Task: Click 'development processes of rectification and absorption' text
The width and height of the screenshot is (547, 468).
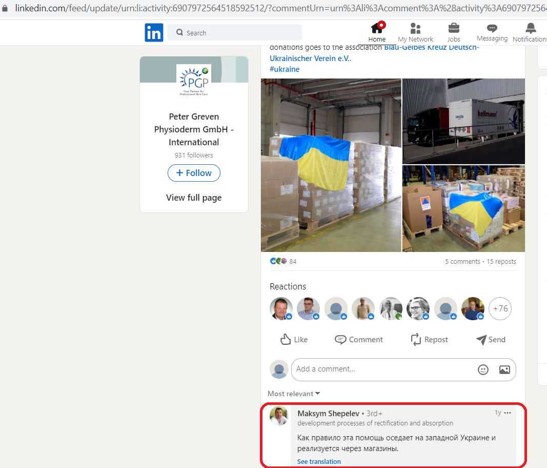Action: (375, 423)
